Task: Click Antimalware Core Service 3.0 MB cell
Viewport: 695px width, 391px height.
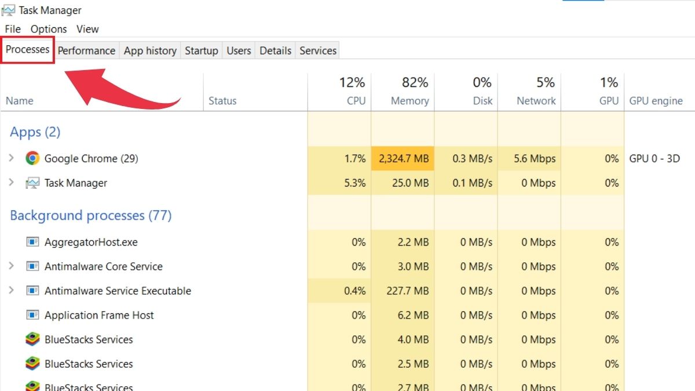Action: (403, 266)
